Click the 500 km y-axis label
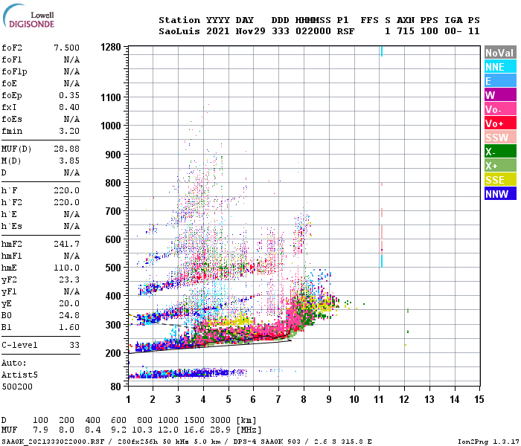The image size is (521, 446). coord(113,268)
